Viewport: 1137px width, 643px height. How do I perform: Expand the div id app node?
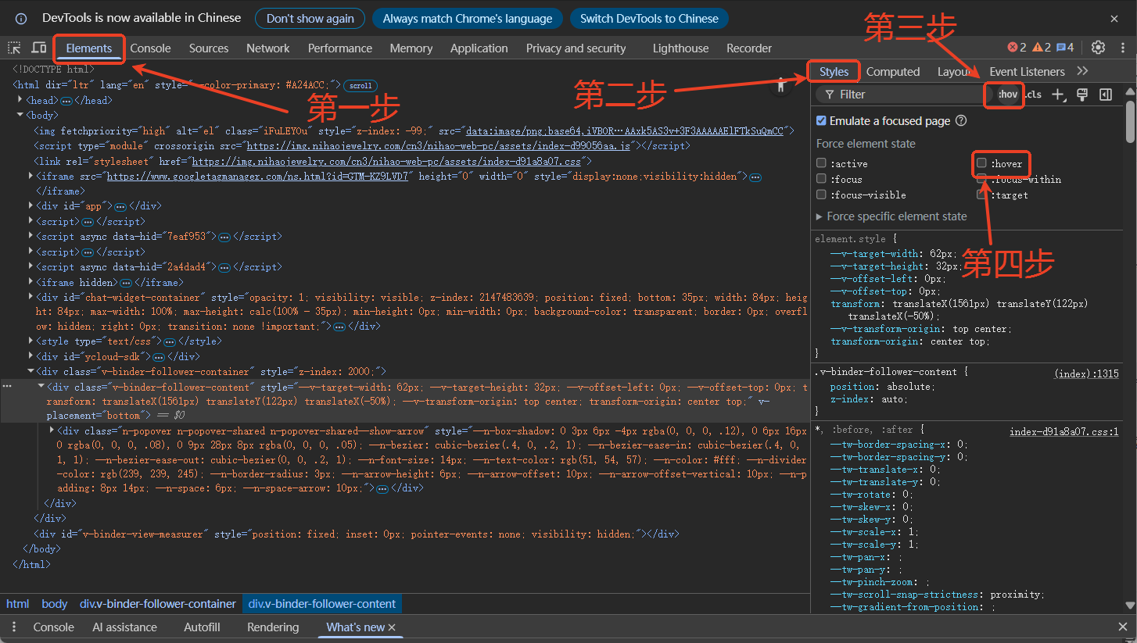click(x=30, y=207)
